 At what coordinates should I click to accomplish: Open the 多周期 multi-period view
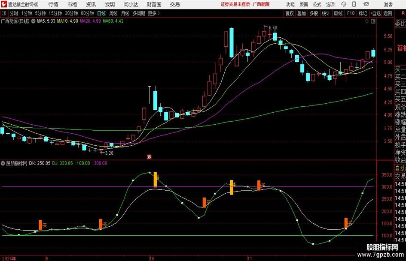pos(139,13)
